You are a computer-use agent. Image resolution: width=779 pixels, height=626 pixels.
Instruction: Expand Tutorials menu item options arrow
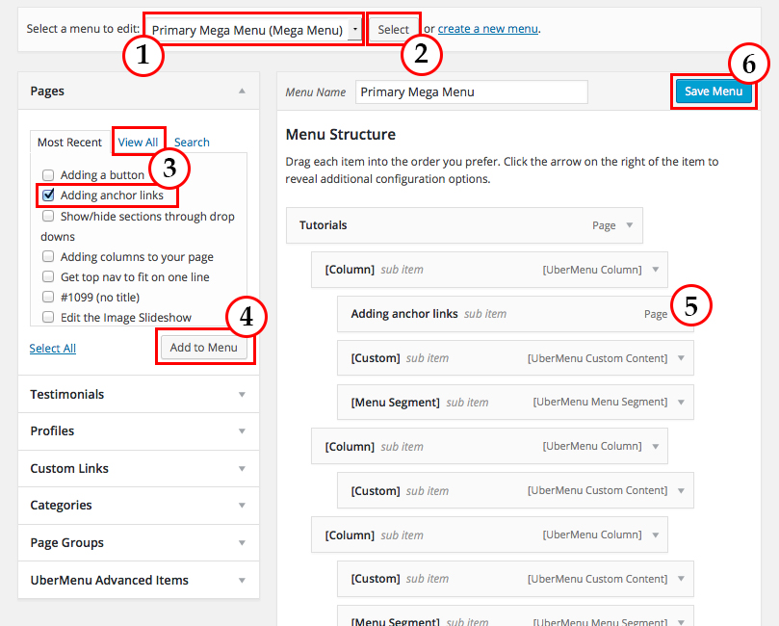click(x=630, y=225)
